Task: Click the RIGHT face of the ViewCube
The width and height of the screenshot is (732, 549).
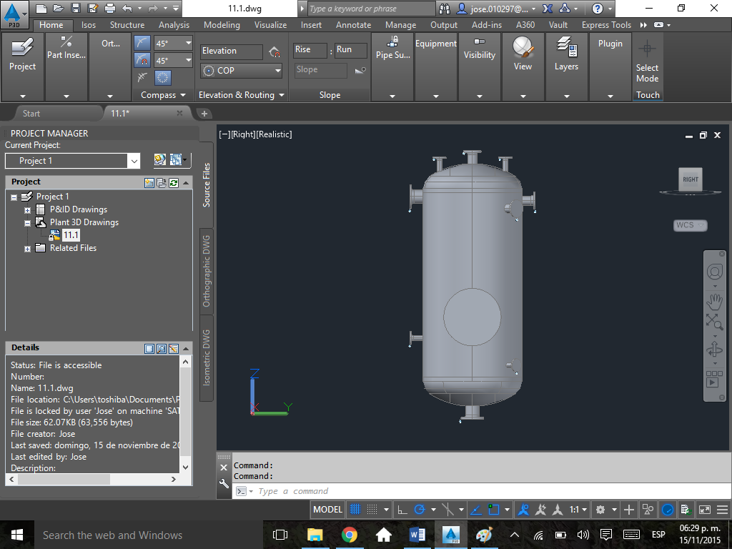Action: 691,179
